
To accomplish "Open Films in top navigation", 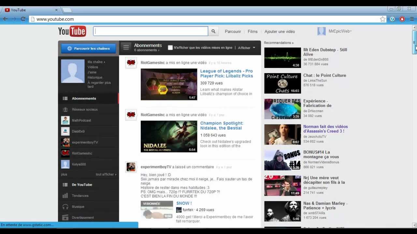I will click(252, 32).
